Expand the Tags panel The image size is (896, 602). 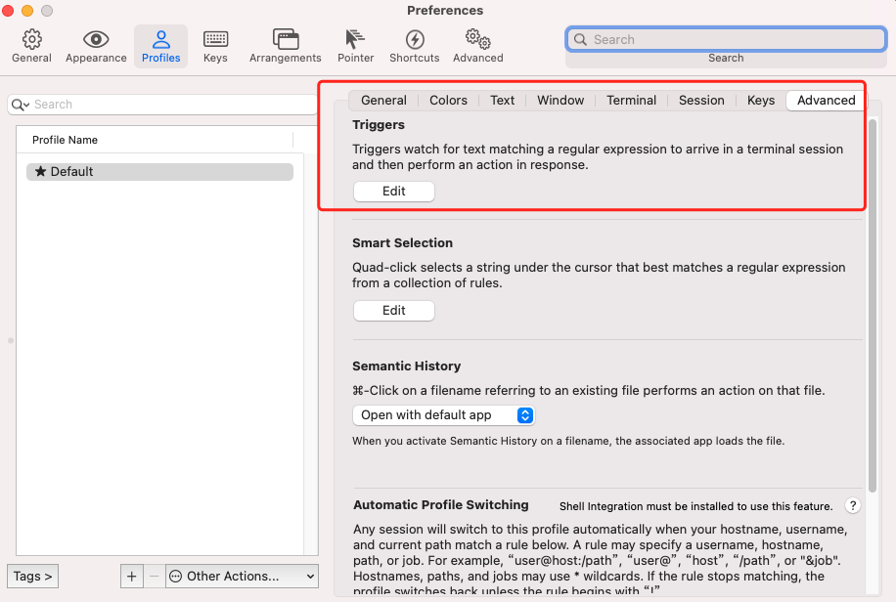click(32, 576)
